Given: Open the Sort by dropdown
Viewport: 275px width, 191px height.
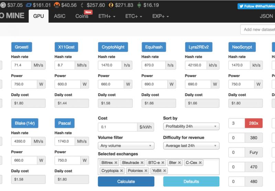Looking at the screenshot, I should click(191, 127).
